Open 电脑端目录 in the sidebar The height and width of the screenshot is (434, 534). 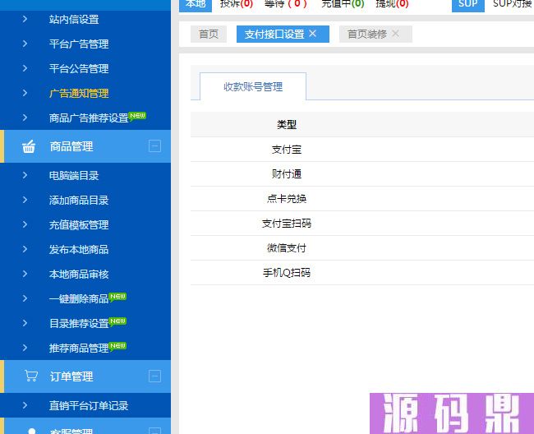[x=74, y=175]
